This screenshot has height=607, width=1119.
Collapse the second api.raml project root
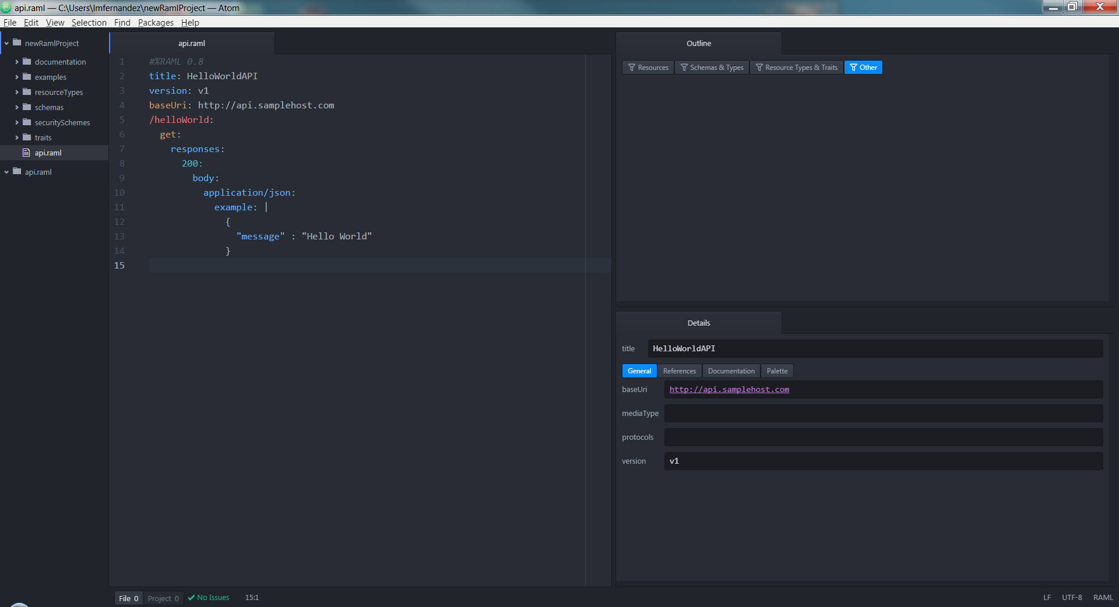coord(6,172)
